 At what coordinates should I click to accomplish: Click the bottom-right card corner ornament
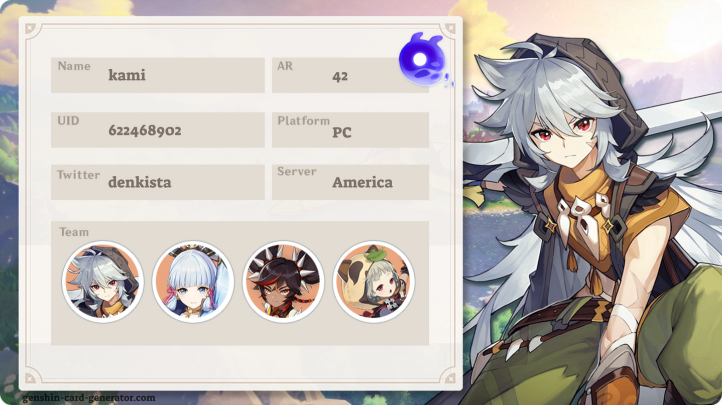pos(449,377)
